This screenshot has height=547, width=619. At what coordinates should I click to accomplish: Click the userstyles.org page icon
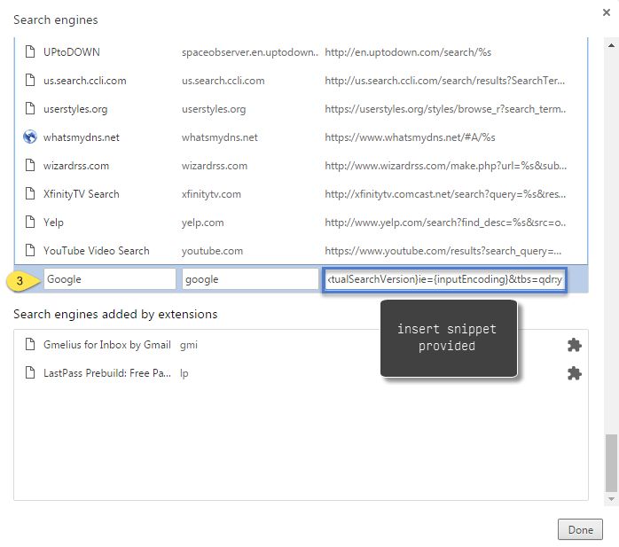[x=30, y=108]
